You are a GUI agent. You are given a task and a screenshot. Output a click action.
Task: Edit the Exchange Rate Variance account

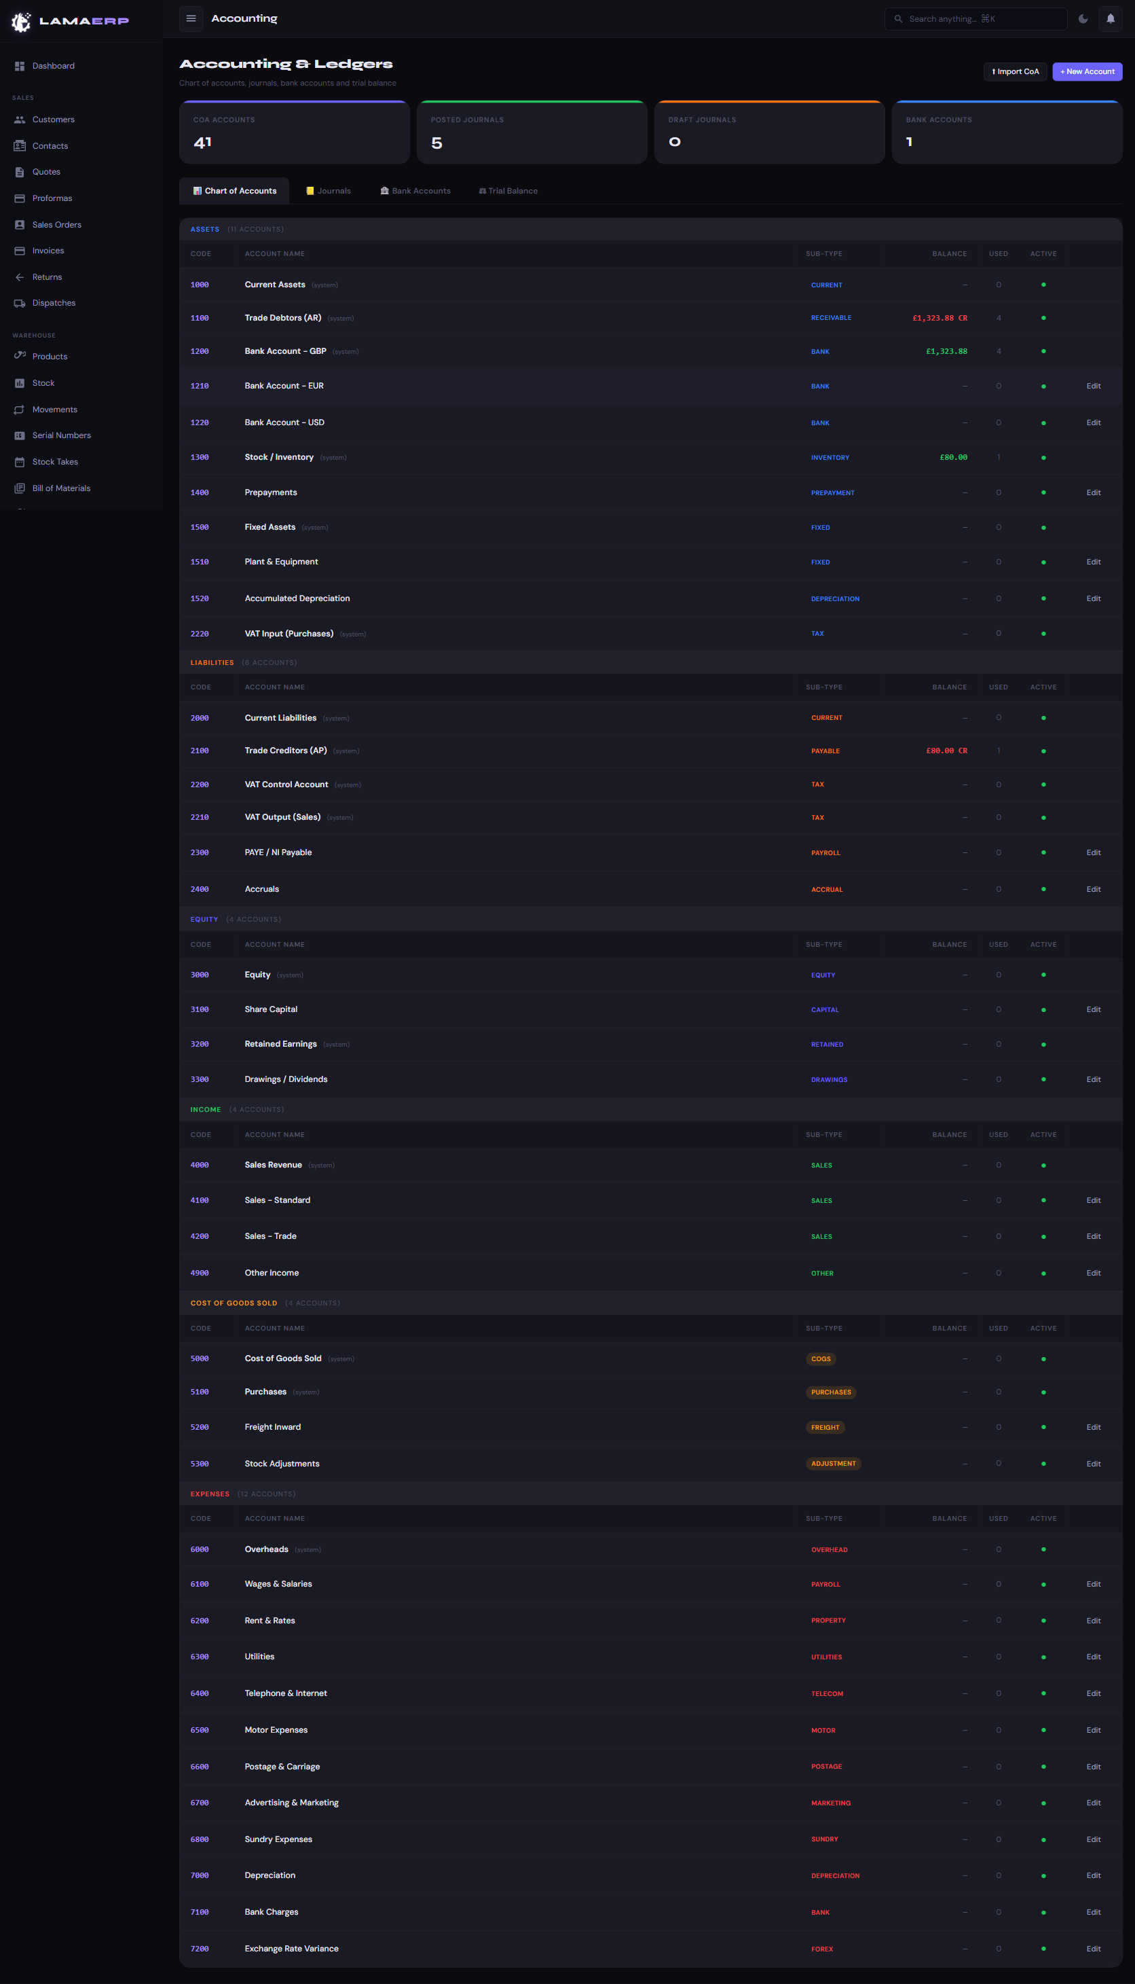click(1093, 1949)
